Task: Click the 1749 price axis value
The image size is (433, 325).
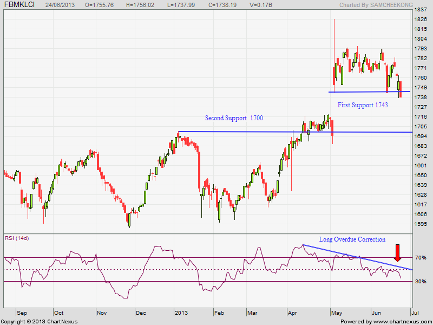Action: (x=421, y=88)
